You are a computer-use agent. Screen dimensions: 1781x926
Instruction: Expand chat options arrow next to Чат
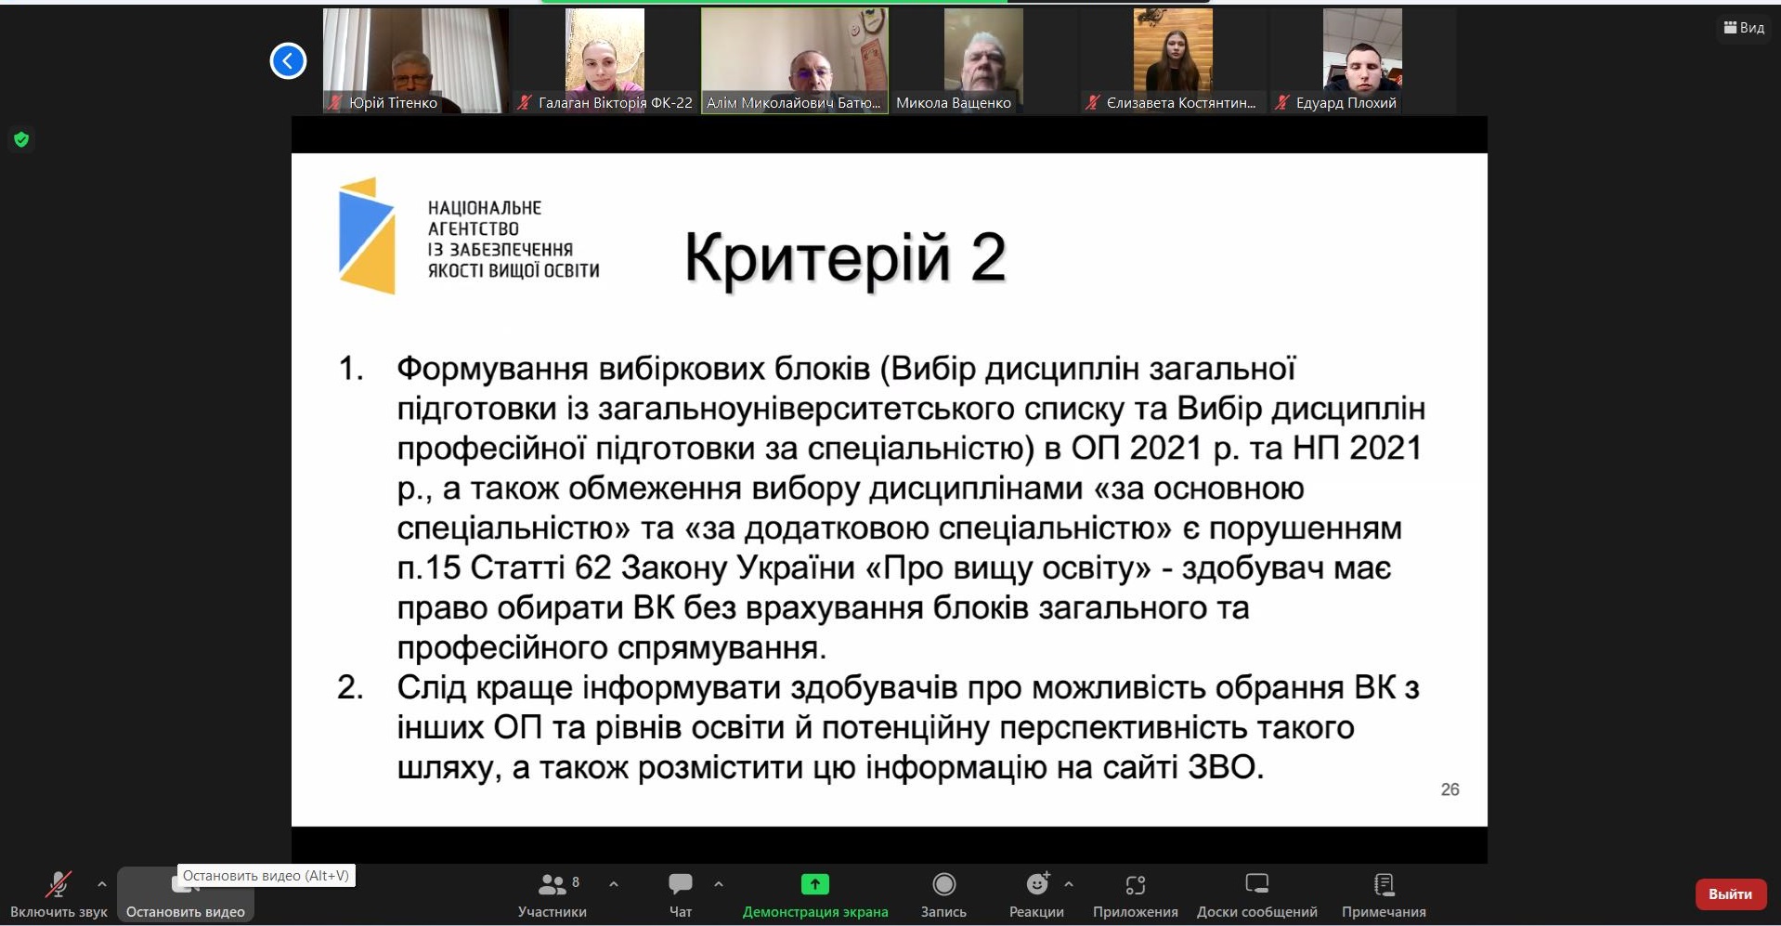(x=719, y=884)
